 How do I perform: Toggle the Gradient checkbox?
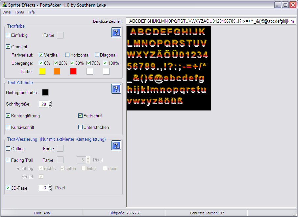click(8, 47)
